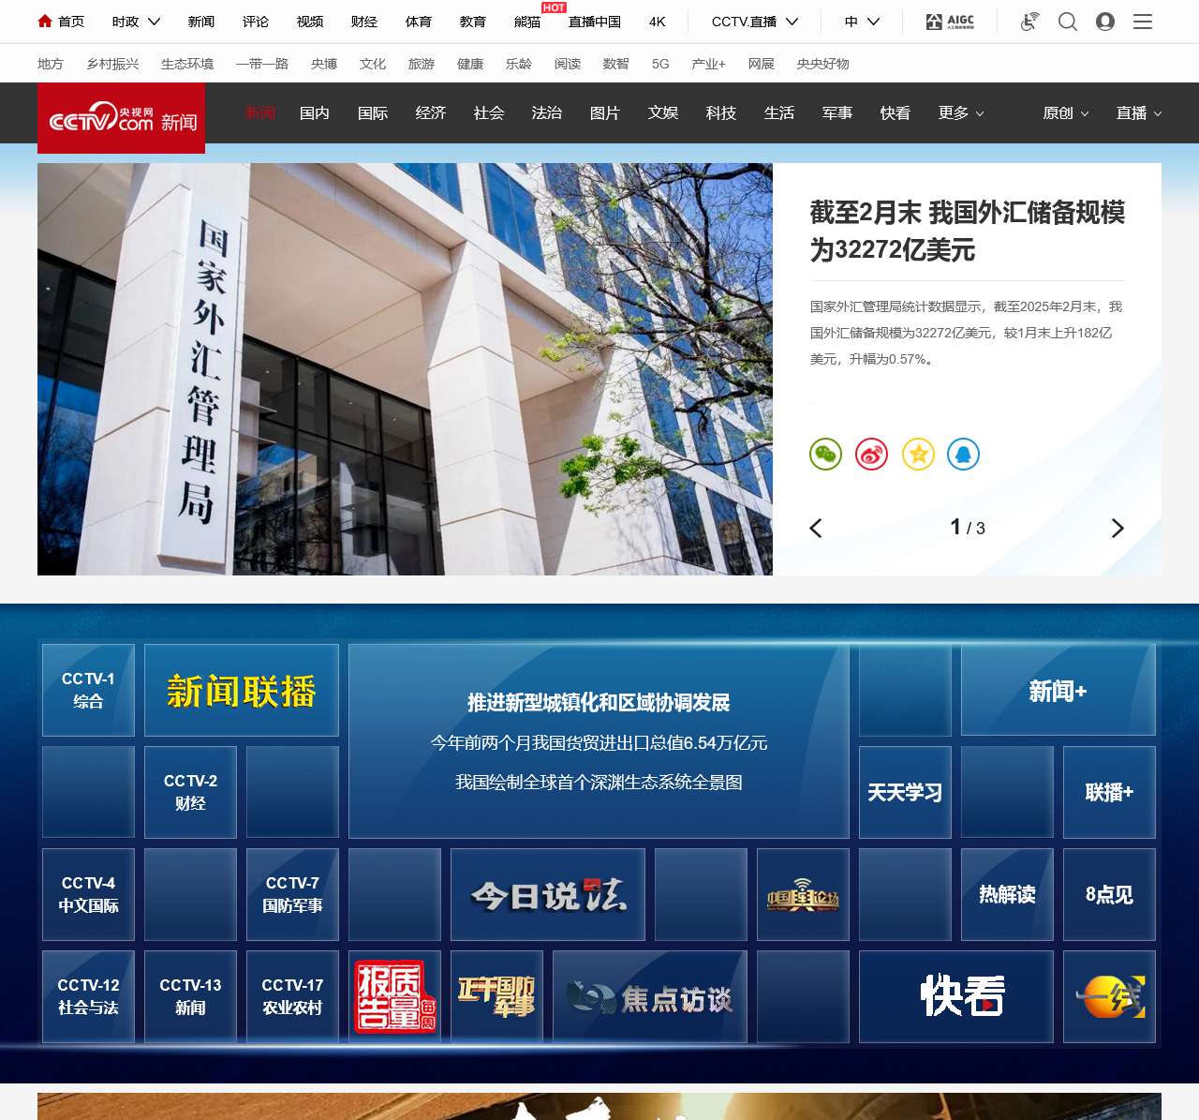Open CCTV-12 社会与法 channel tile
This screenshot has width=1199, height=1120.
[88, 997]
